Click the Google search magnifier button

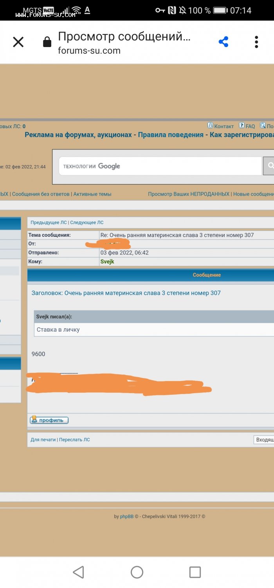(x=269, y=166)
